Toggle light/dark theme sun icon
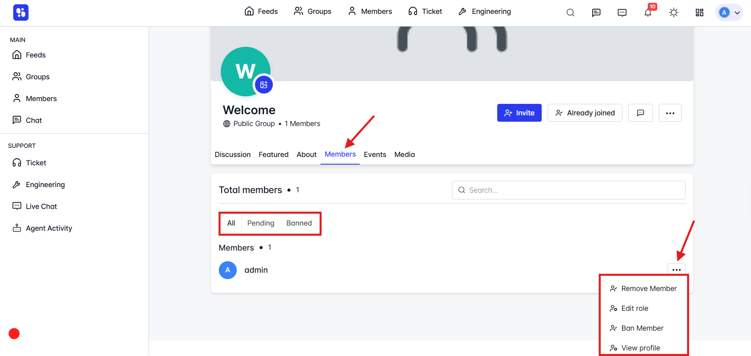 tap(674, 13)
